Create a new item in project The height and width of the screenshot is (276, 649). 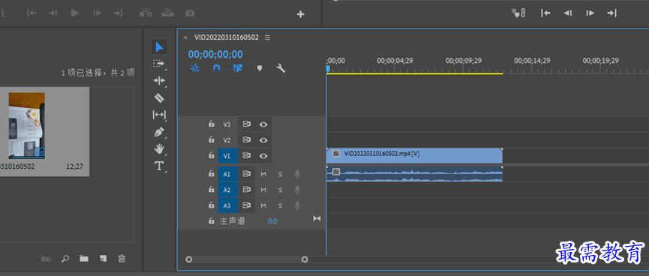(103, 259)
